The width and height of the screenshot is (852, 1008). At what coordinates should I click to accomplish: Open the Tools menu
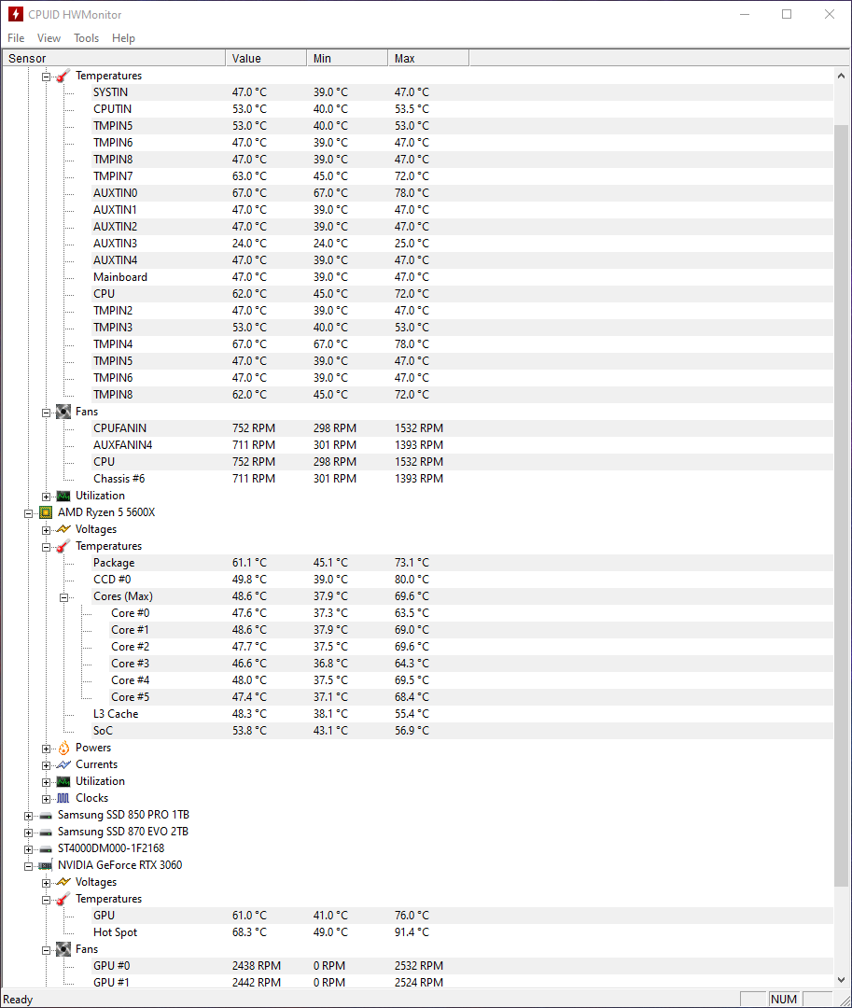pos(86,38)
